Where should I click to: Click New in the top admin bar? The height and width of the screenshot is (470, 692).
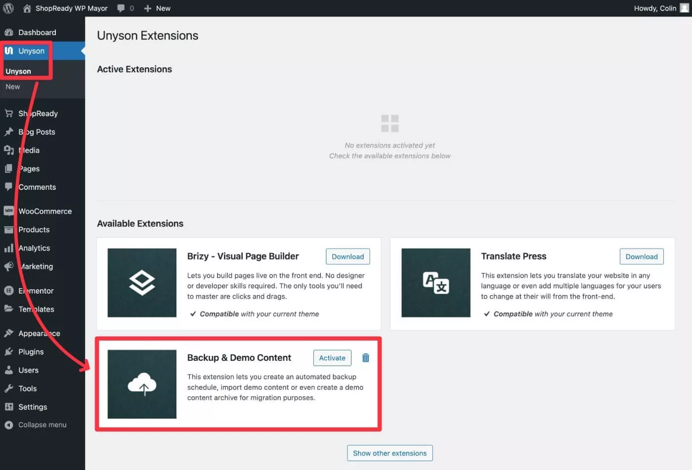click(x=163, y=8)
